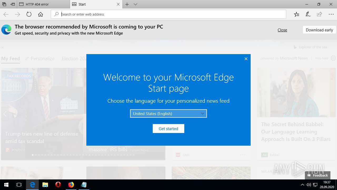337x190 pixels.
Task: Open the Personalize feed option
Action: click(x=40, y=59)
